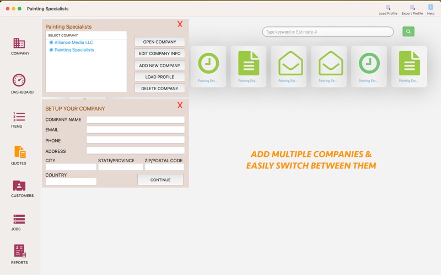Screen dimensions: 441x275
Task: Focus the State/Province input field
Action: click(120, 167)
